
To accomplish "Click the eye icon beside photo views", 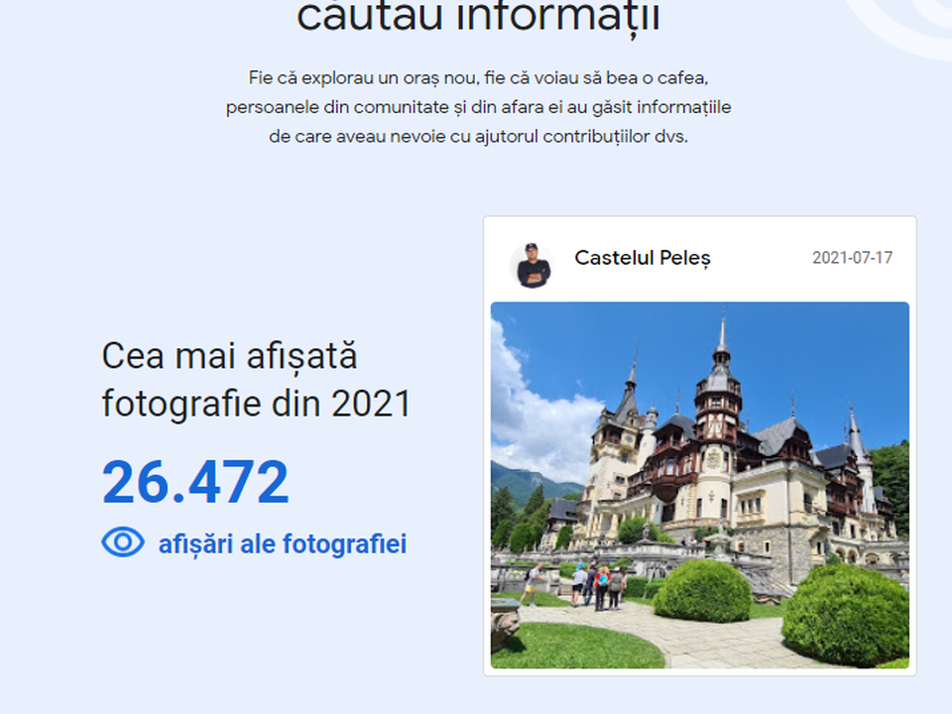I will point(123,542).
